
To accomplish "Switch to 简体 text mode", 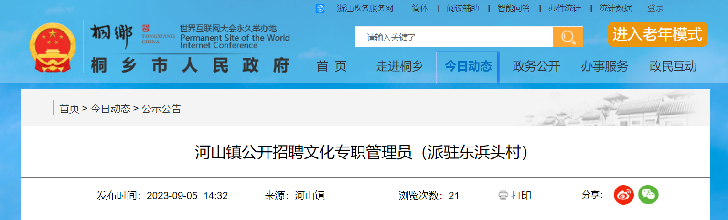I will point(420,9).
